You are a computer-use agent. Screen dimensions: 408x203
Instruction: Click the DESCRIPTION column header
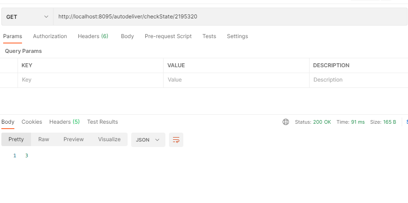click(331, 65)
